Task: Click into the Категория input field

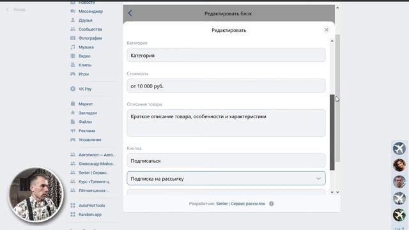Action: click(x=226, y=55)
